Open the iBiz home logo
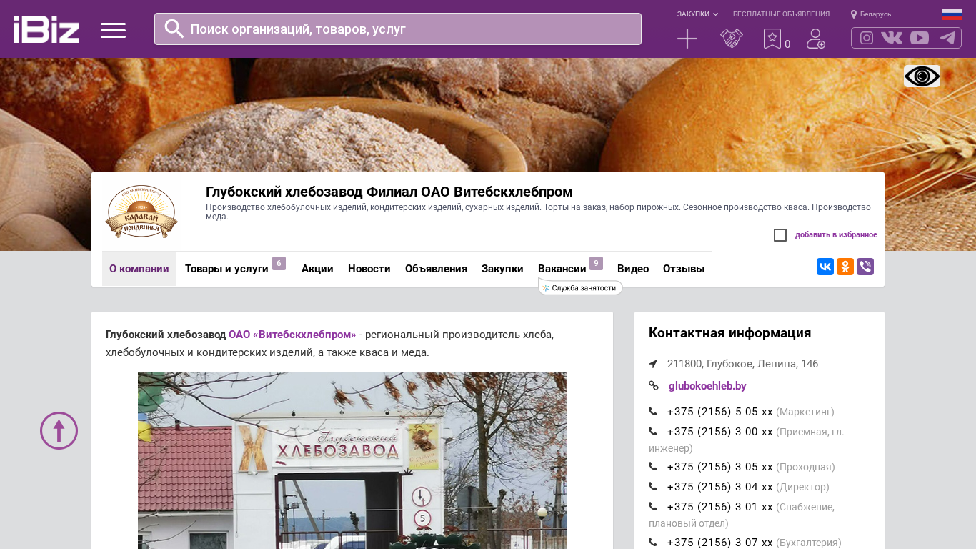 (46, 29)
